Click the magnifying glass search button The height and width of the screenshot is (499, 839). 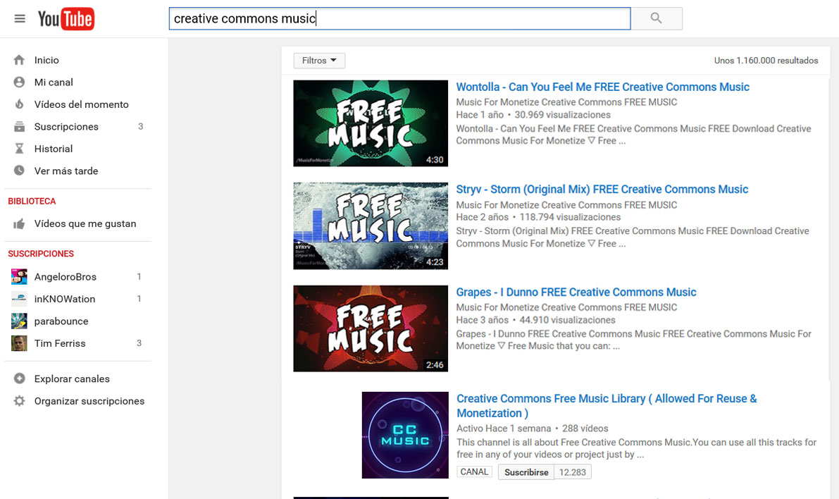656,19
